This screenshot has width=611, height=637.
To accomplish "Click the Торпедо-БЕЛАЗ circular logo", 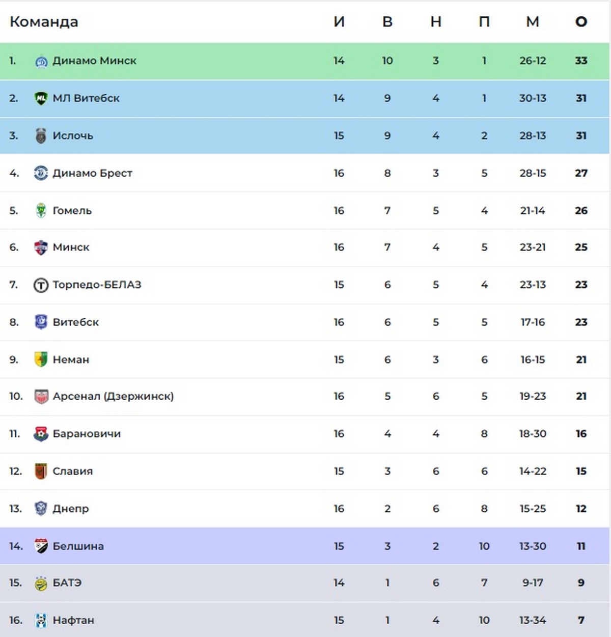I will click(x=41, y=285).
